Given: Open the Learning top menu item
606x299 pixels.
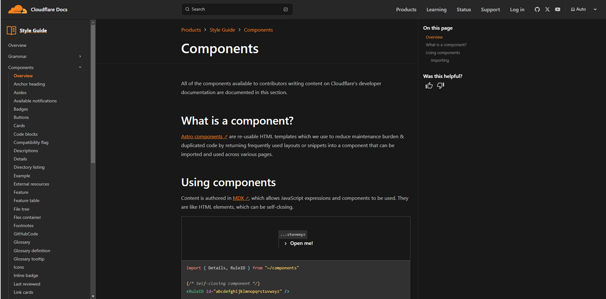Looking at the screenshot, I should pos(436,10).
